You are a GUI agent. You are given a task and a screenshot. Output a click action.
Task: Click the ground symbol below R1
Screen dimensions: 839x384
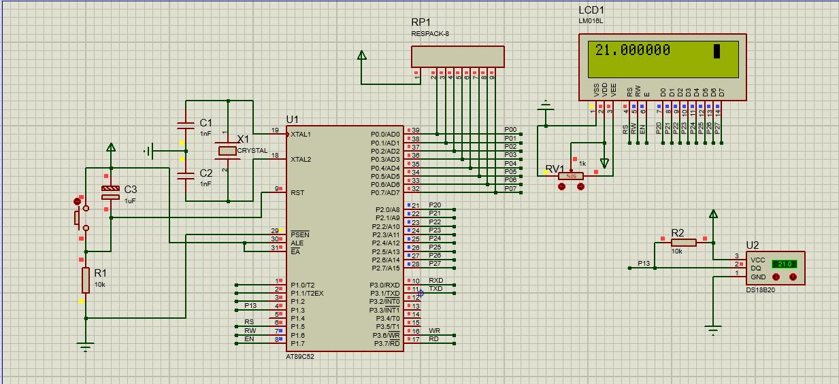pos(85,347)
